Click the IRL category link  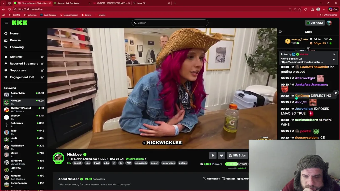point(69,163)
